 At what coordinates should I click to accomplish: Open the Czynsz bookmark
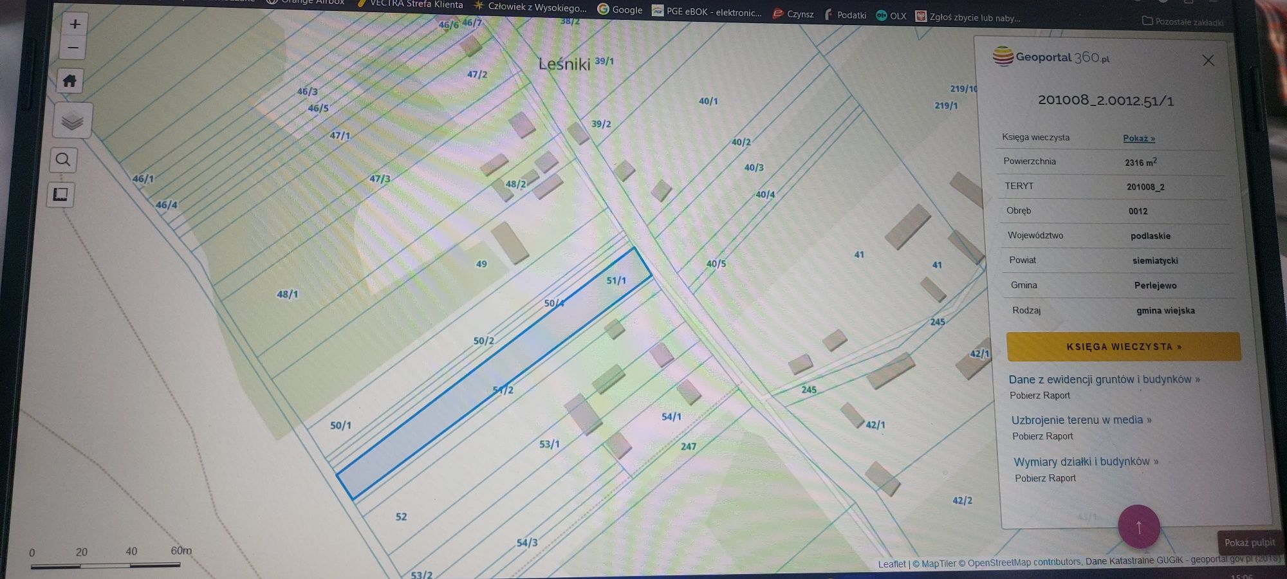tap(793, 14)
